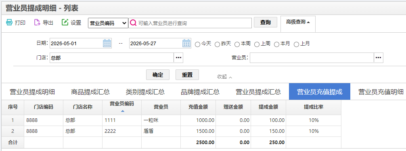Open the end date calendar icon

click(186, 43)
